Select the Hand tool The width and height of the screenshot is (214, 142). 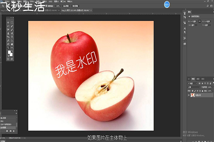tap(12, 44)
